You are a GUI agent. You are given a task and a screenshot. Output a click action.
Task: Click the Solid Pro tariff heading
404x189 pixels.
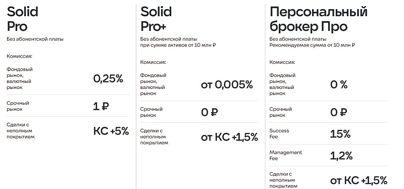22,19
